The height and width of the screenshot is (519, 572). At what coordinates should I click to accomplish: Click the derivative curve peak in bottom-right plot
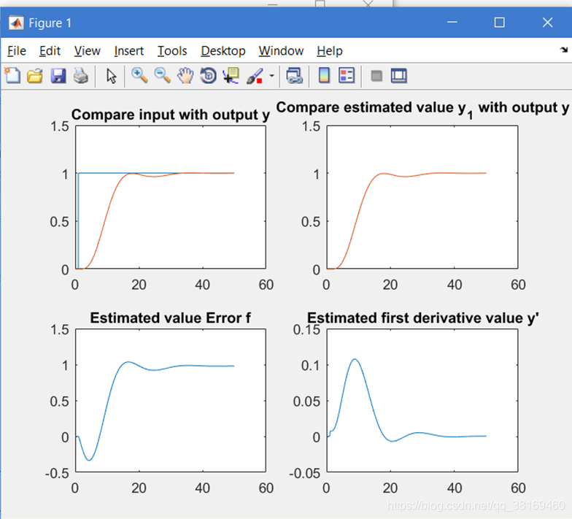coord(355,359)
